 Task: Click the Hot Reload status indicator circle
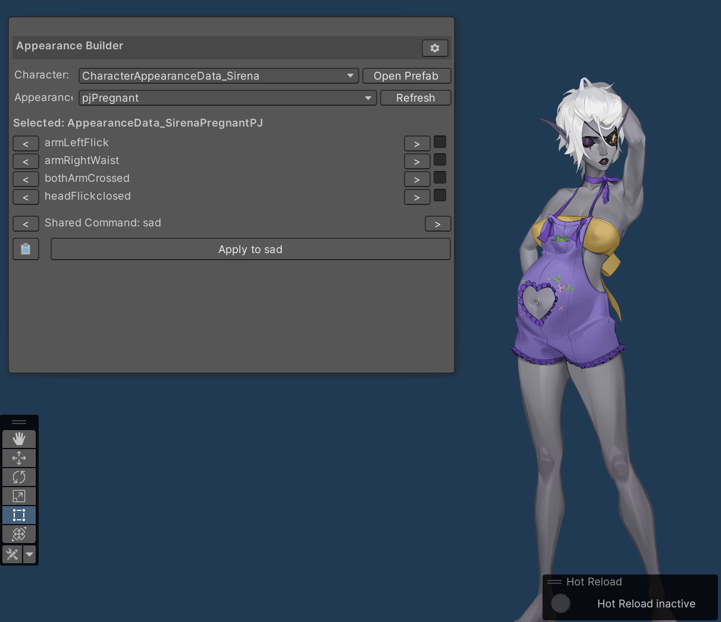560,604
